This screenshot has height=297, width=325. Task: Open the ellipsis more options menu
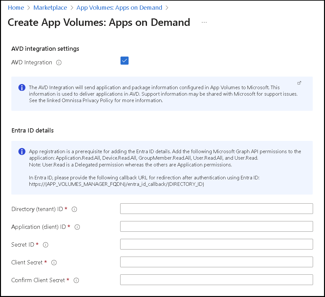click(x=204, y=22)
